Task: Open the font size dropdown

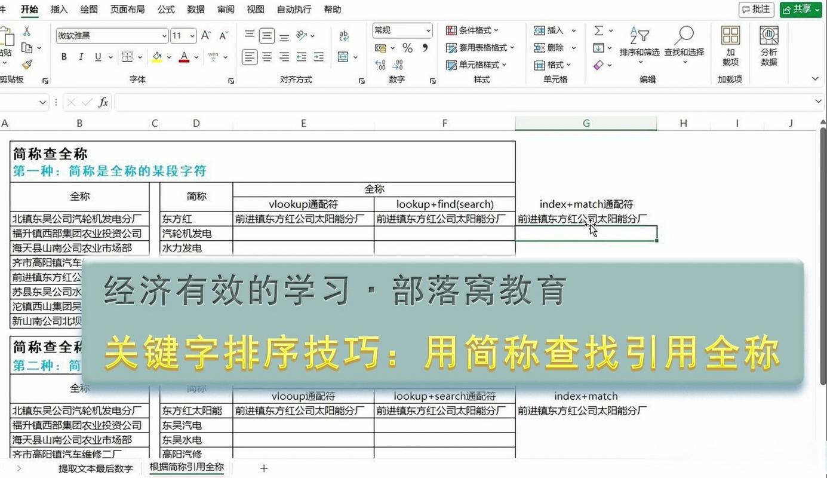Action: (x=192, y=36)
